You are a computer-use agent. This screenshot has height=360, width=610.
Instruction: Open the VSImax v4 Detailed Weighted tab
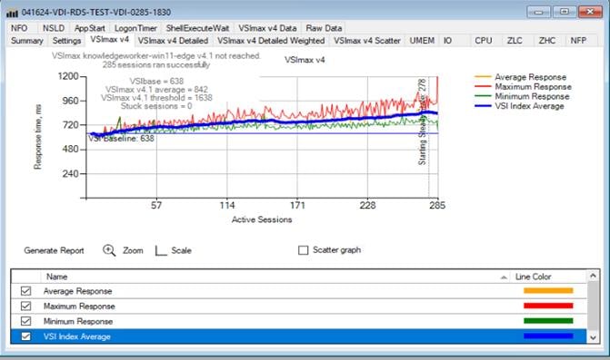[x=271, y=41]
